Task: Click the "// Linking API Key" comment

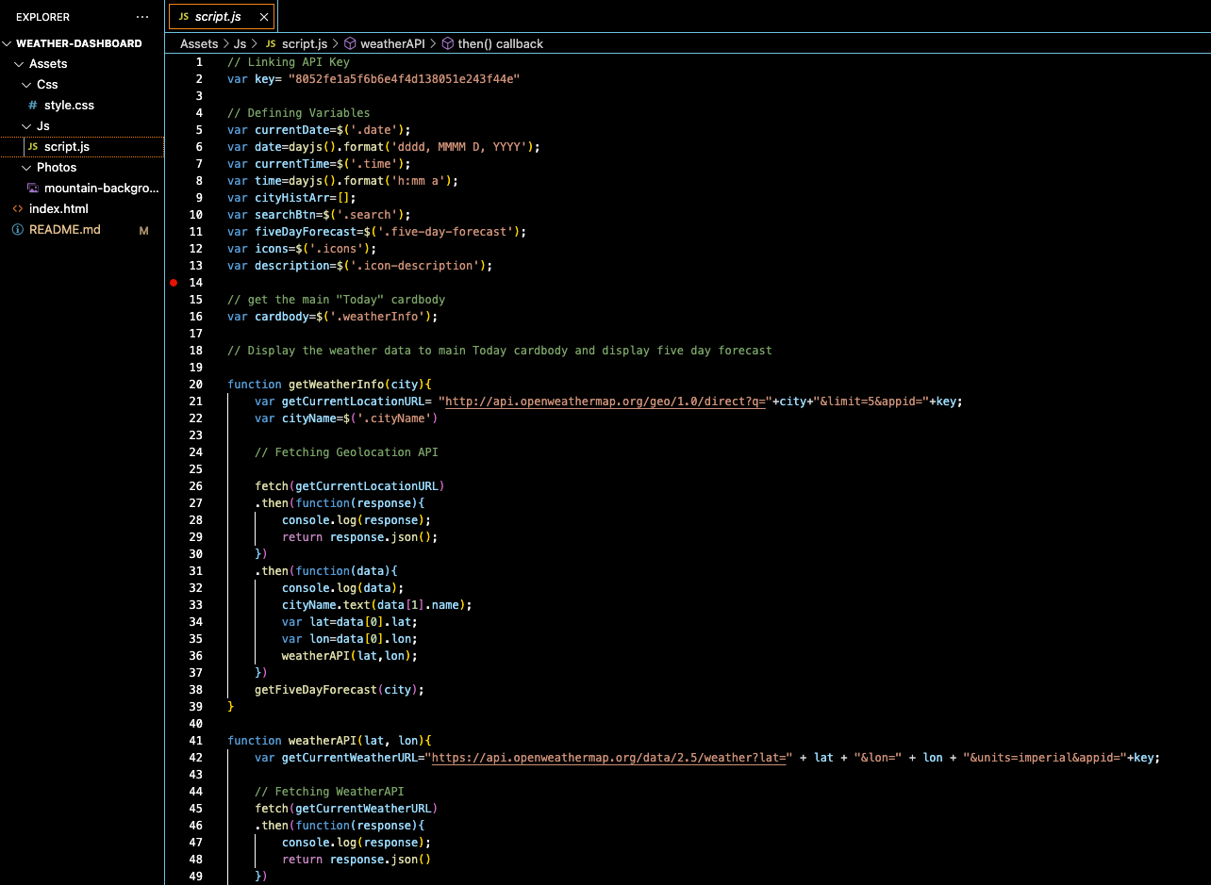Action: [289, 62]
